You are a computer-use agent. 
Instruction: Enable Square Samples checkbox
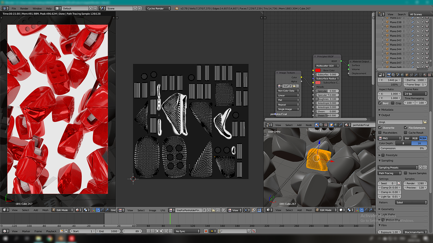tap(406, 173)
